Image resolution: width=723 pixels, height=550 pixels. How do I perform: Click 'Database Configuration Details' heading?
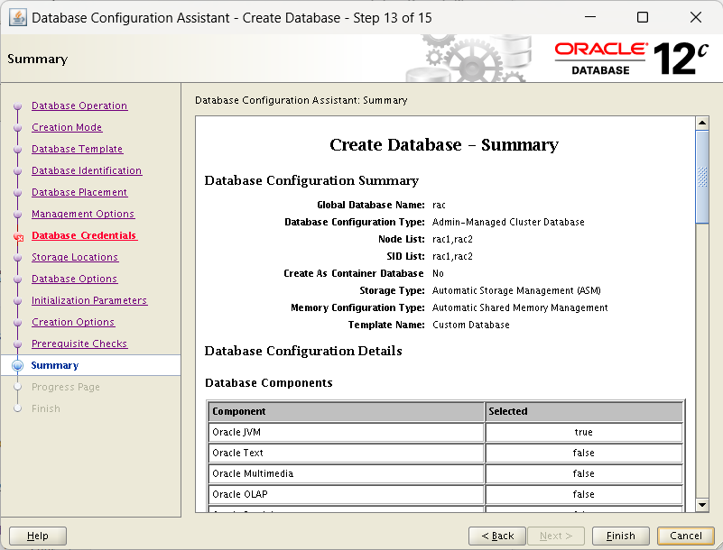point(303,351)
